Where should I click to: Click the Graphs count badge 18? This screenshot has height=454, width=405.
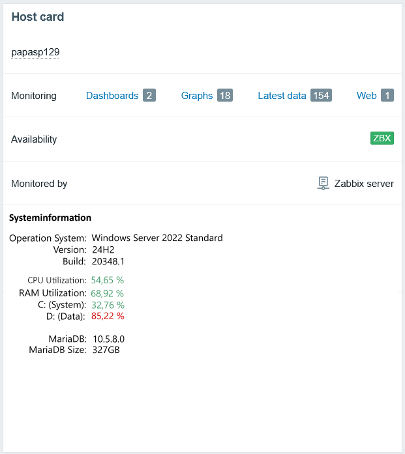(225, 96)
